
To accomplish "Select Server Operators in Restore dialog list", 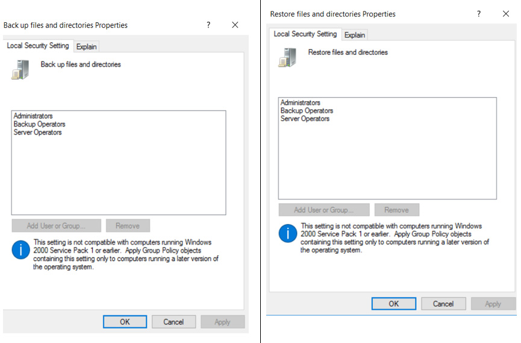I will point(305,119).
